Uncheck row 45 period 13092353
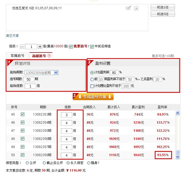 (23, 114)
